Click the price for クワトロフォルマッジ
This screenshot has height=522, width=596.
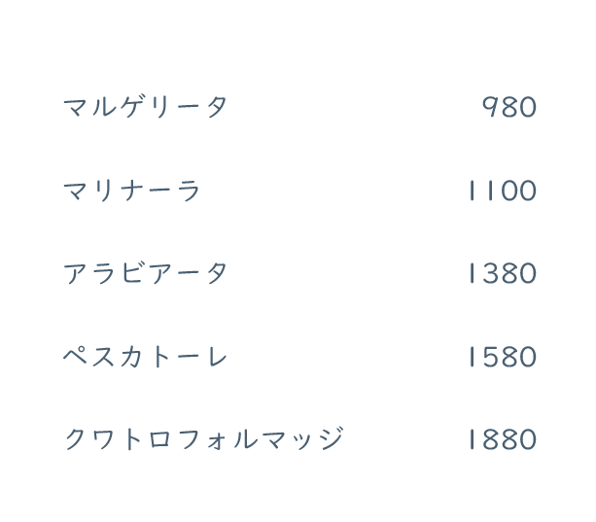[x=502, y=440]
